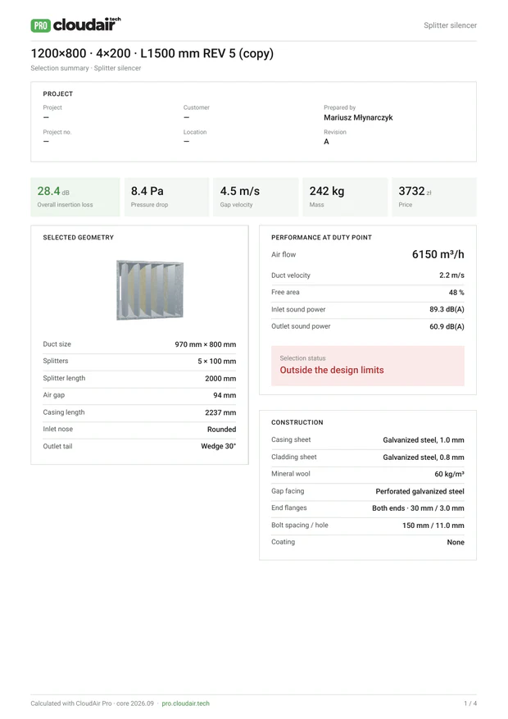The width and height of the screenshot is (508, 719).
Task: Click the 'PROJECT' section heading
Action: pyautogui.click(x=57, y=93)
